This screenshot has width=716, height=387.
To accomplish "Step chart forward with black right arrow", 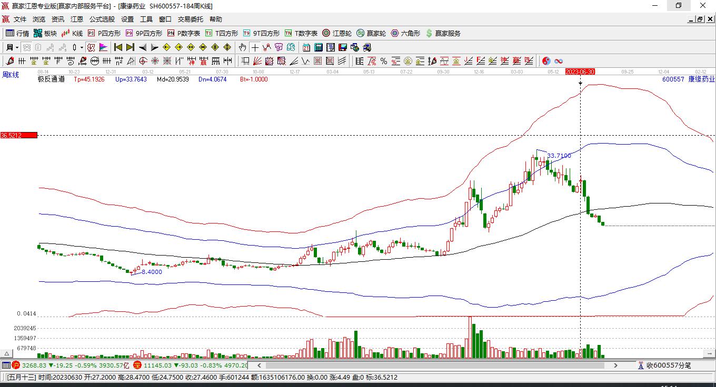I will pyautogui.click(x=155, y=47).
